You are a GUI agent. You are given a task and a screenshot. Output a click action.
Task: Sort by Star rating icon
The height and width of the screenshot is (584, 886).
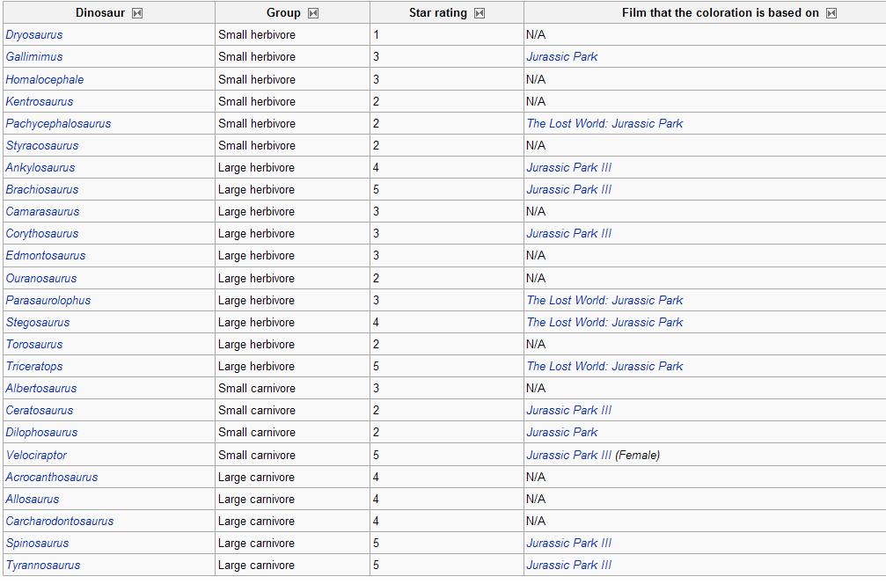coord(480,13)
